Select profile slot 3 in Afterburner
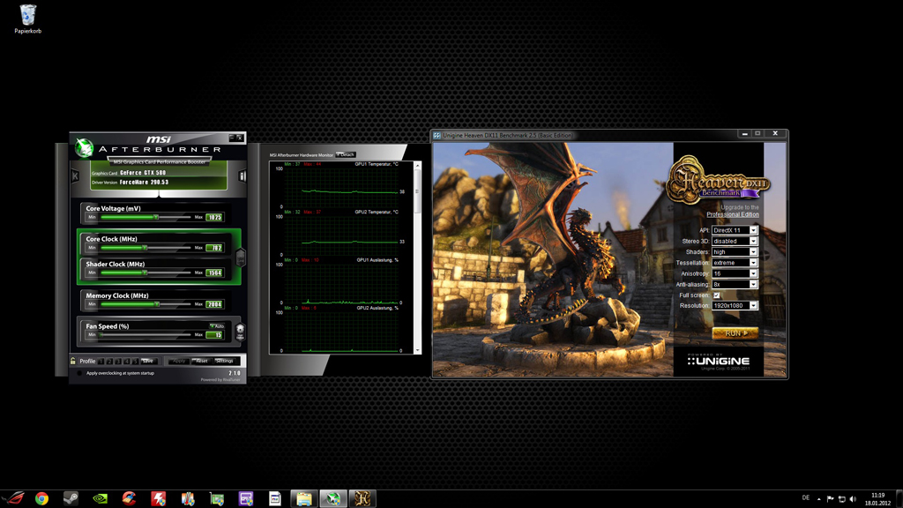This screenshot has height=508, width=903. pos(118,361)
